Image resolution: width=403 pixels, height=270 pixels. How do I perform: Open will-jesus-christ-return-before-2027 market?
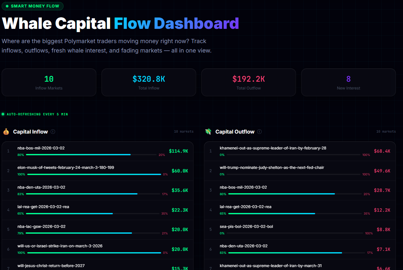click(98, 265)
